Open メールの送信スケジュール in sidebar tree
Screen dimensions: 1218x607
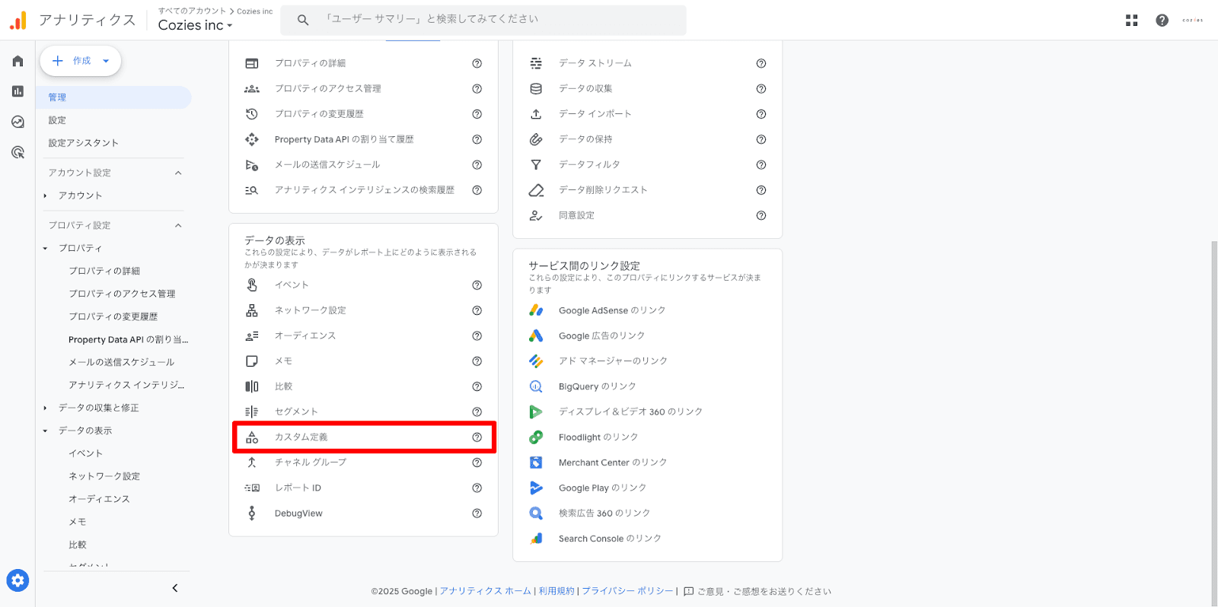[x=122, y=362]
